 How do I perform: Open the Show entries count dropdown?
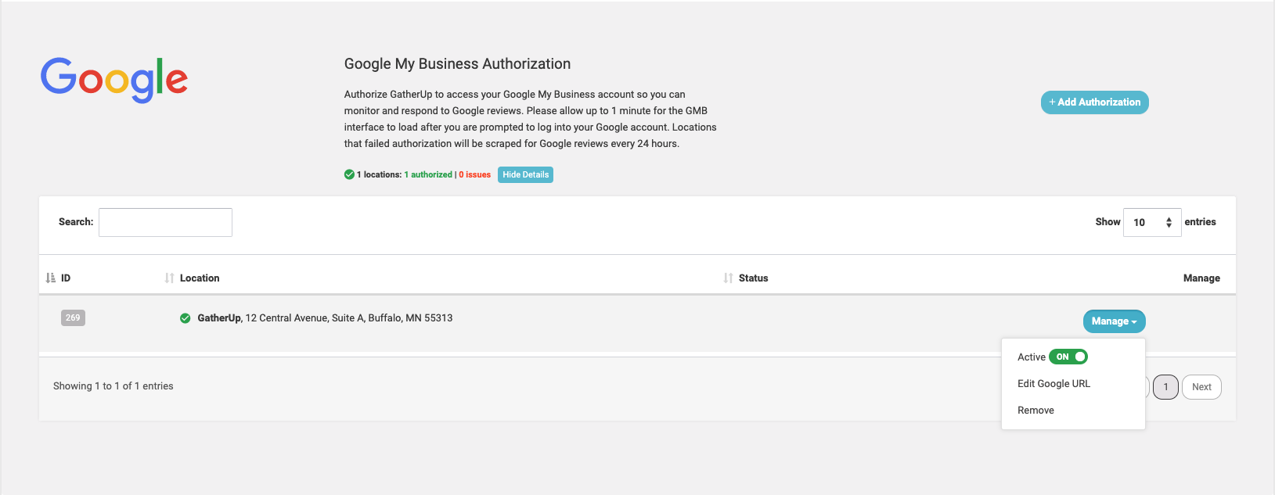[1152, 222]
